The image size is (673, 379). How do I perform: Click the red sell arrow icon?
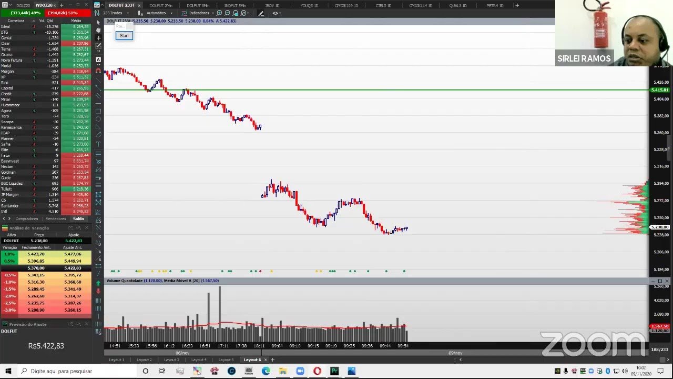coord(98,291)
